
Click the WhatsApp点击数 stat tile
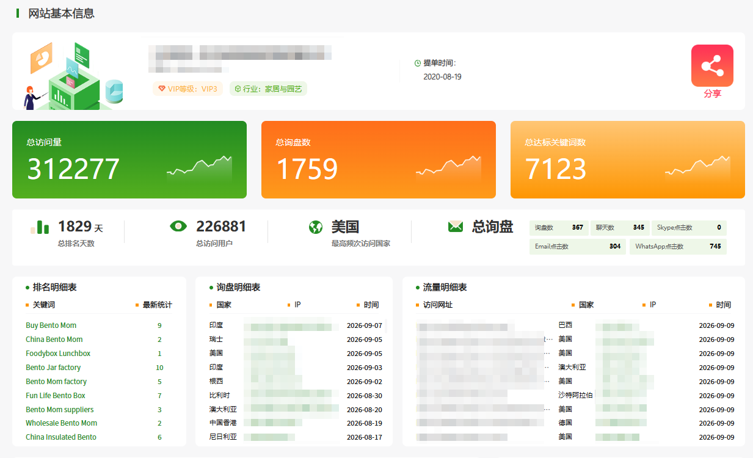click(678, 247)
